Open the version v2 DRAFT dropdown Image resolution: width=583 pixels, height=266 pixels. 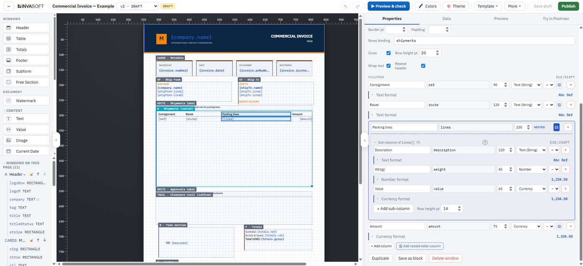[137, 6]
